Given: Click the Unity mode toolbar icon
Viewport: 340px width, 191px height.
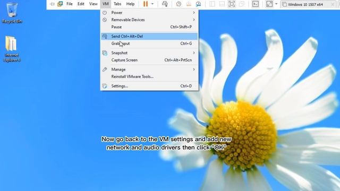Looking at the screenshot, I should coord(241,4).
